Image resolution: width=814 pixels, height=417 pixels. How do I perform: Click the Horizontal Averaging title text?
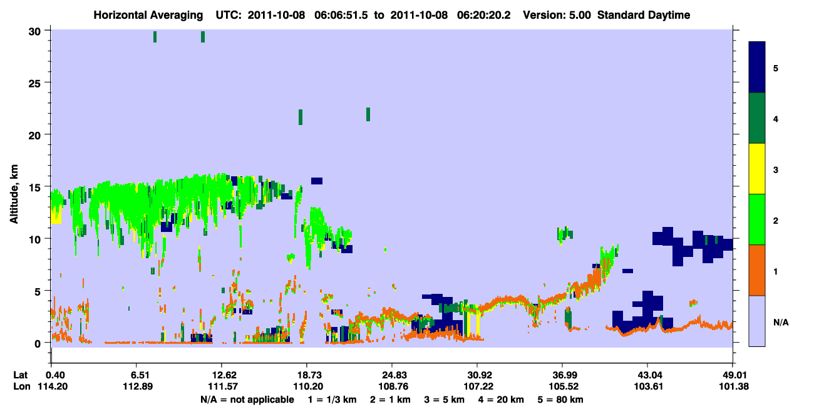(149, 15)
